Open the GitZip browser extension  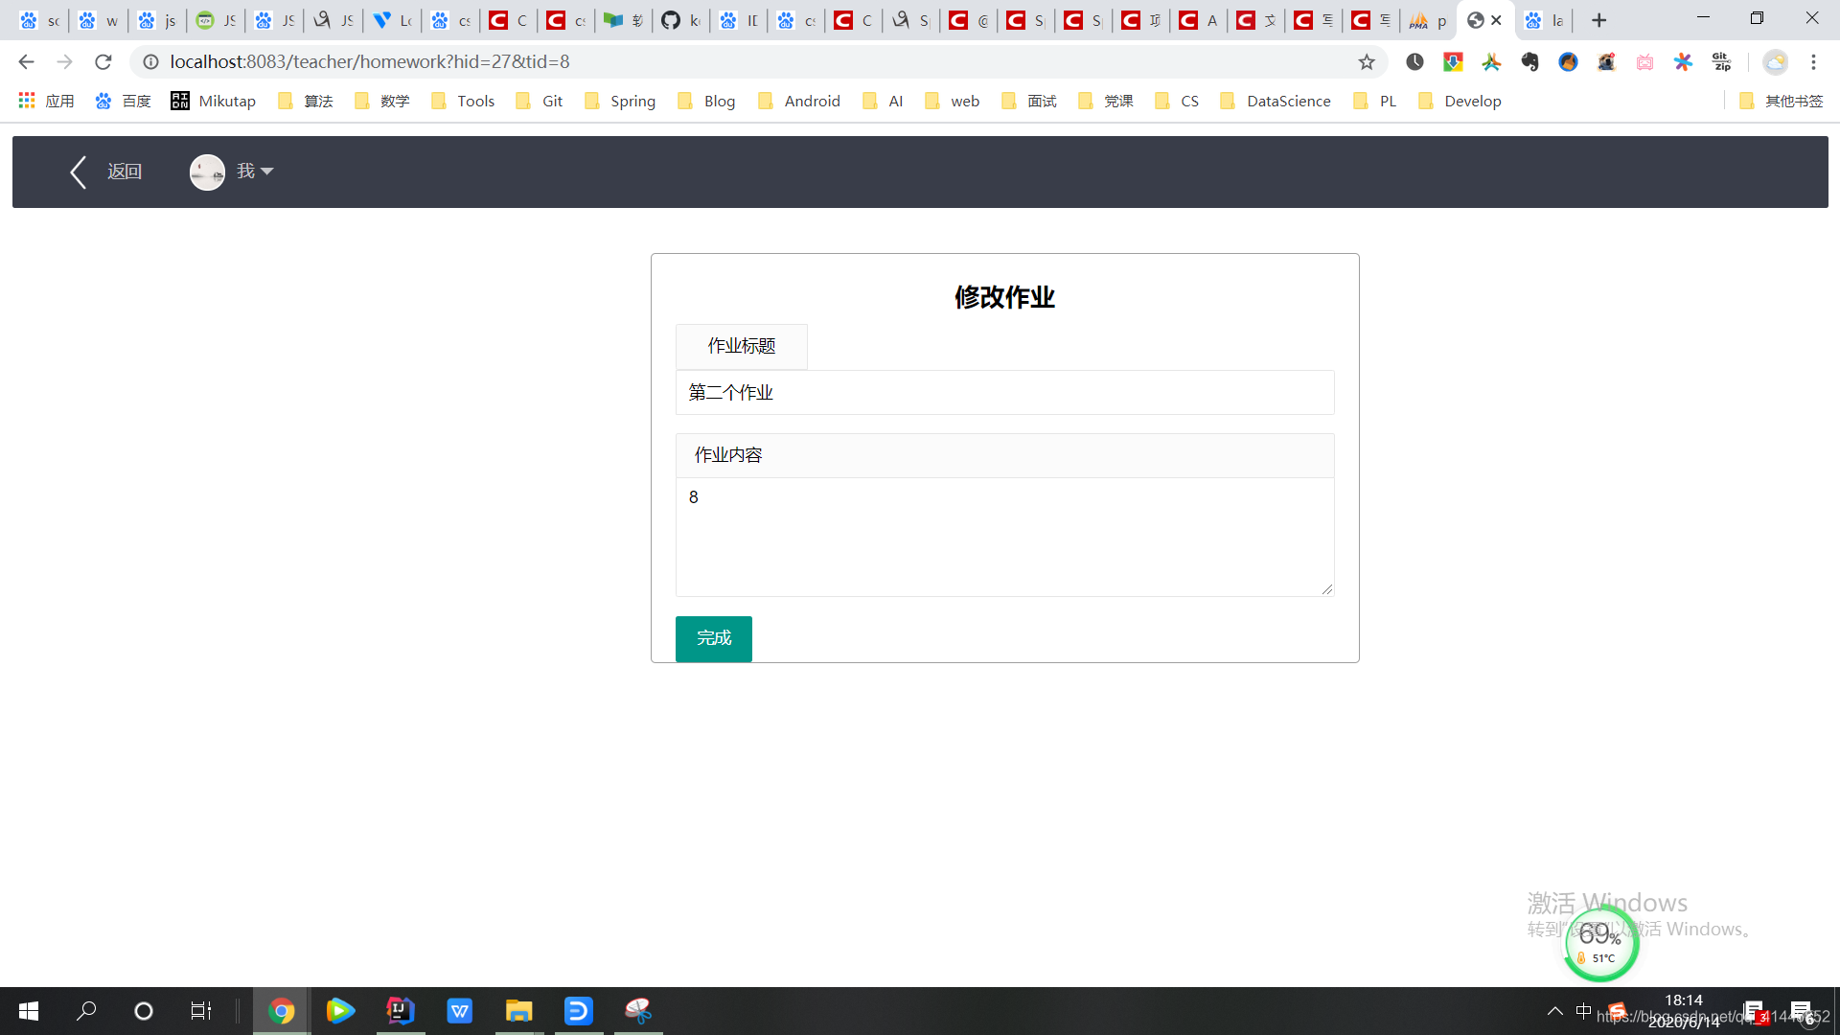pyautogui.click(x=1721, y=61)
